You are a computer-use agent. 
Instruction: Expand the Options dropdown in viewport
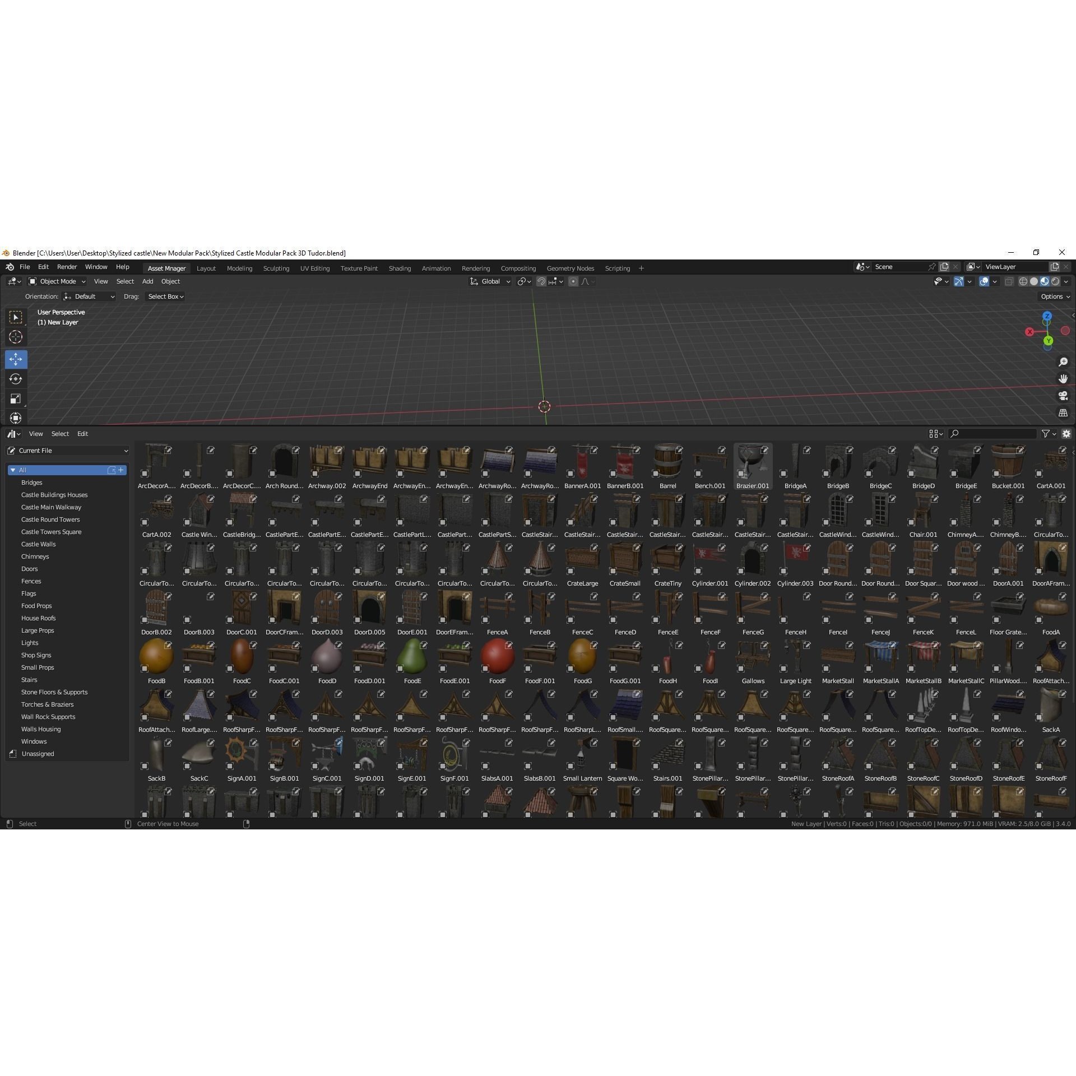coord(1055,296)
